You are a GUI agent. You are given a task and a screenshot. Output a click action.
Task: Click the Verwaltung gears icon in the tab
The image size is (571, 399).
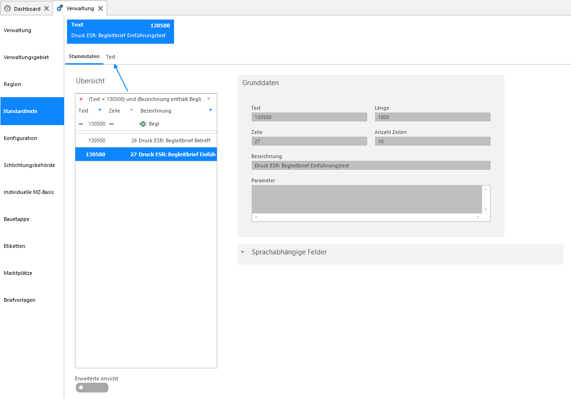pyautogui.click(x=60, y=8)
